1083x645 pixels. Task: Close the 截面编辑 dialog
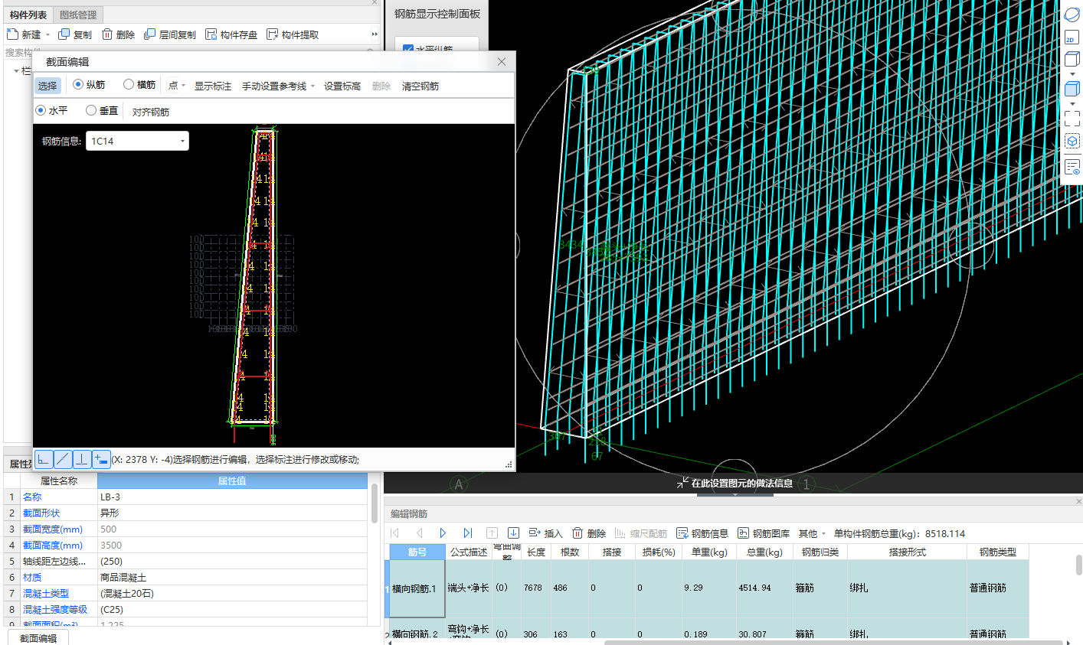502,61
